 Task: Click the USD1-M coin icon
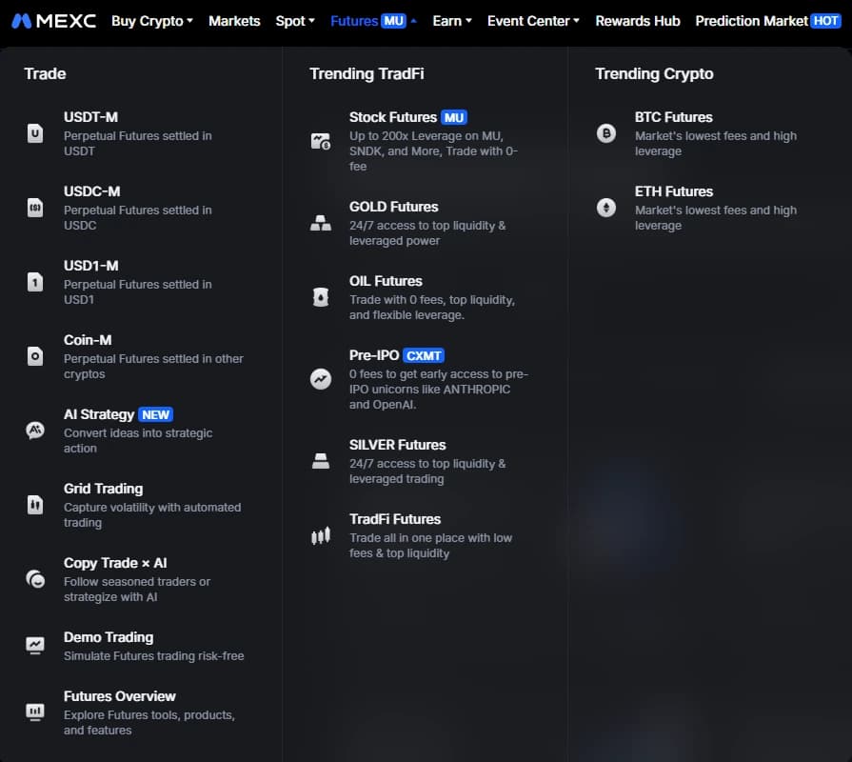[x=35, y=282]
